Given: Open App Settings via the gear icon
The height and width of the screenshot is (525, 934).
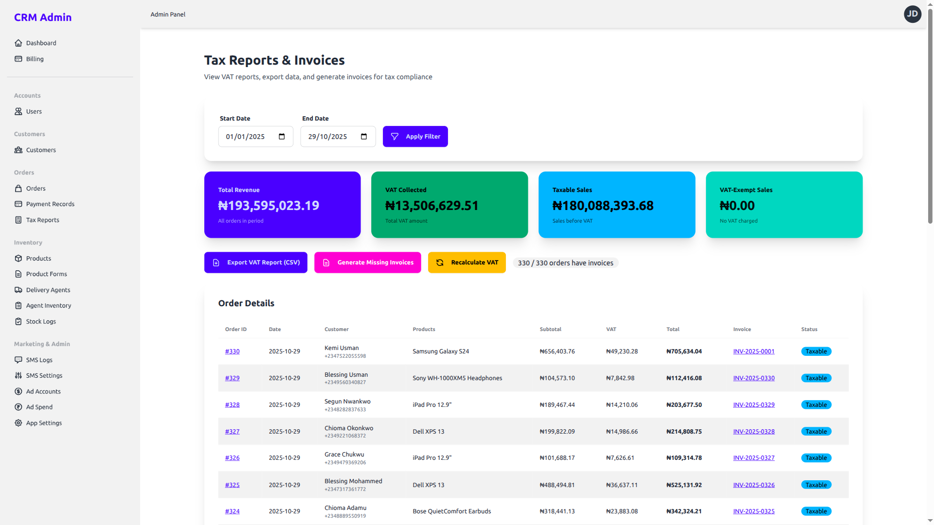Looking at the screenshot, I should click(x=18, y=422).
